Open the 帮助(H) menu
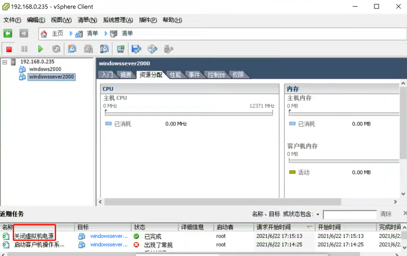 click(x=172, y=20)
